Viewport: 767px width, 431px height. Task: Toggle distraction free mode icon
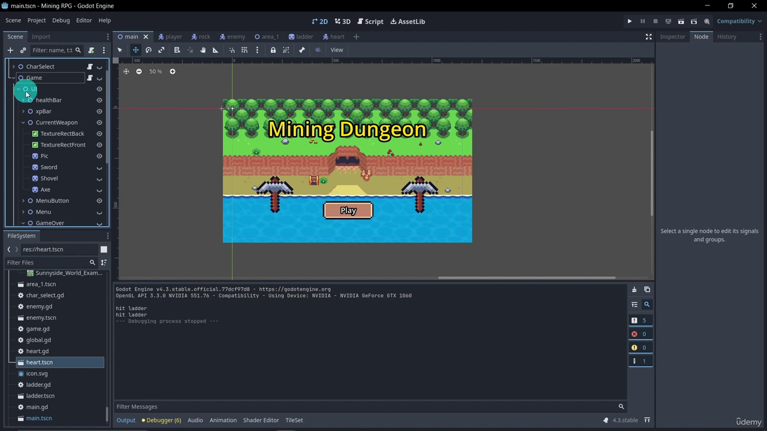[x=648, y=37]
